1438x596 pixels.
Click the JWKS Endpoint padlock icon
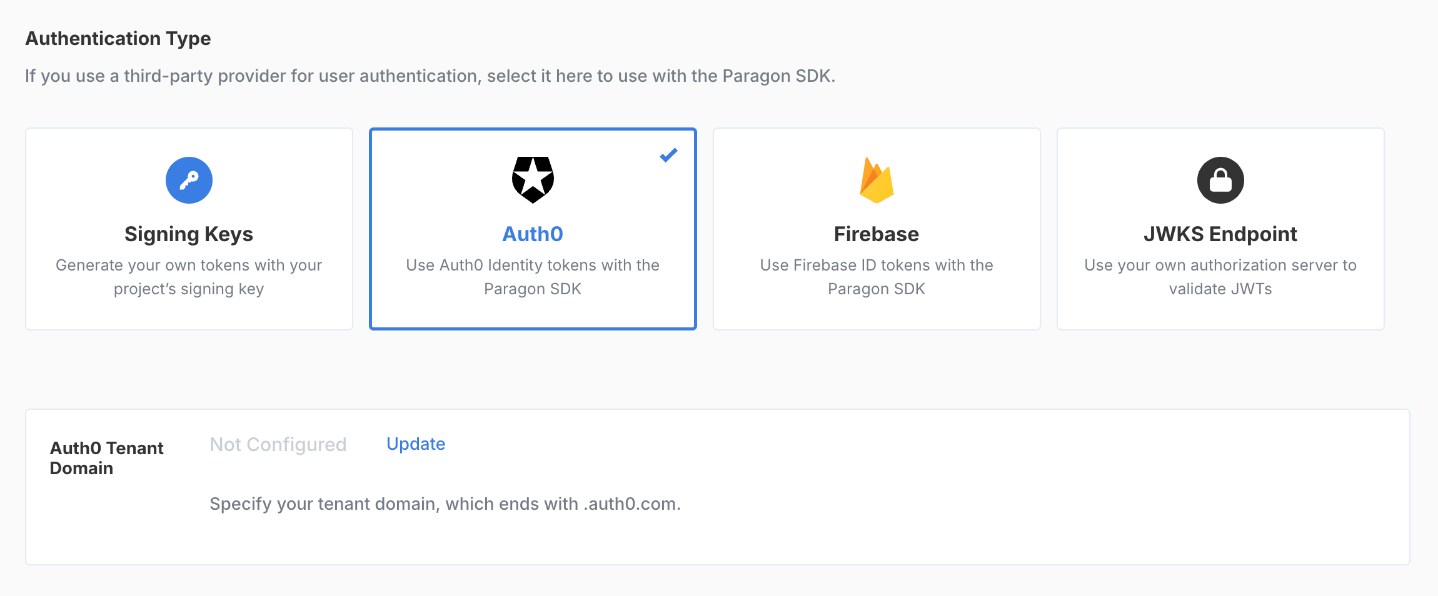[x=1220, y=180]
